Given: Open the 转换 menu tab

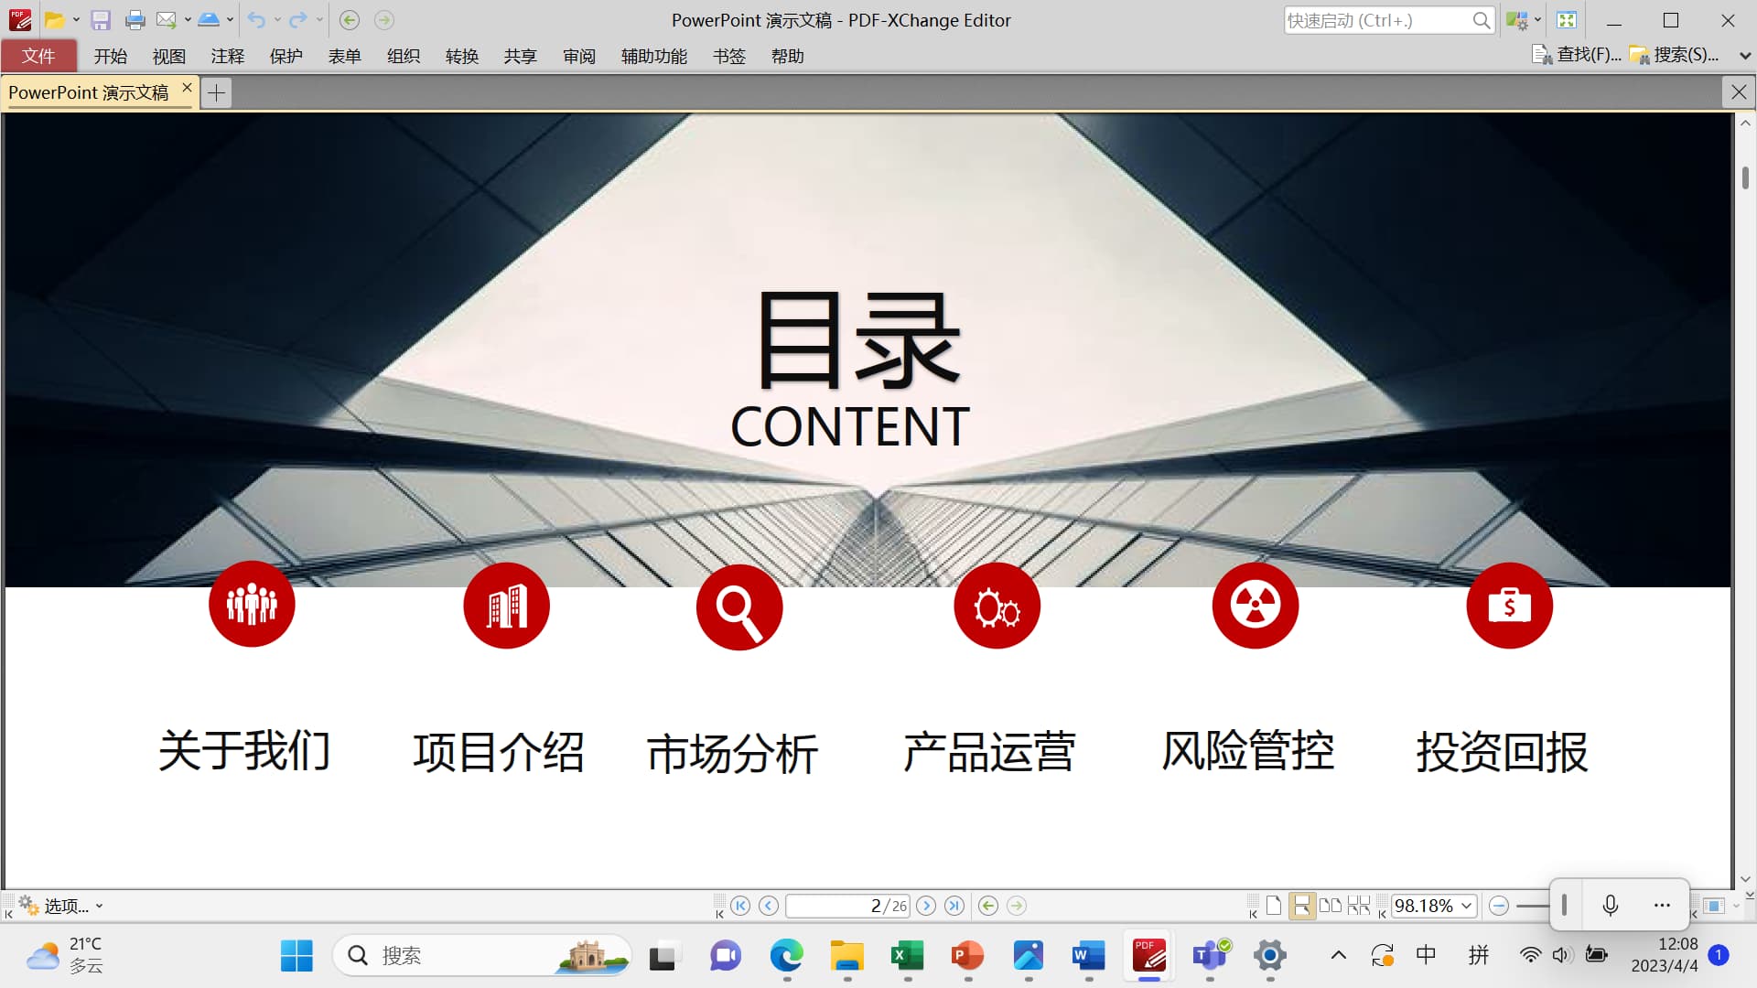Looking at the screenshot, I should click(x=462, y=57).
